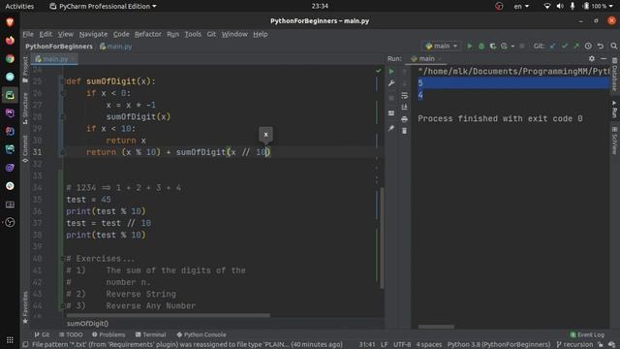
Task: Commit changes with Git checkmark
Action: 565,46
